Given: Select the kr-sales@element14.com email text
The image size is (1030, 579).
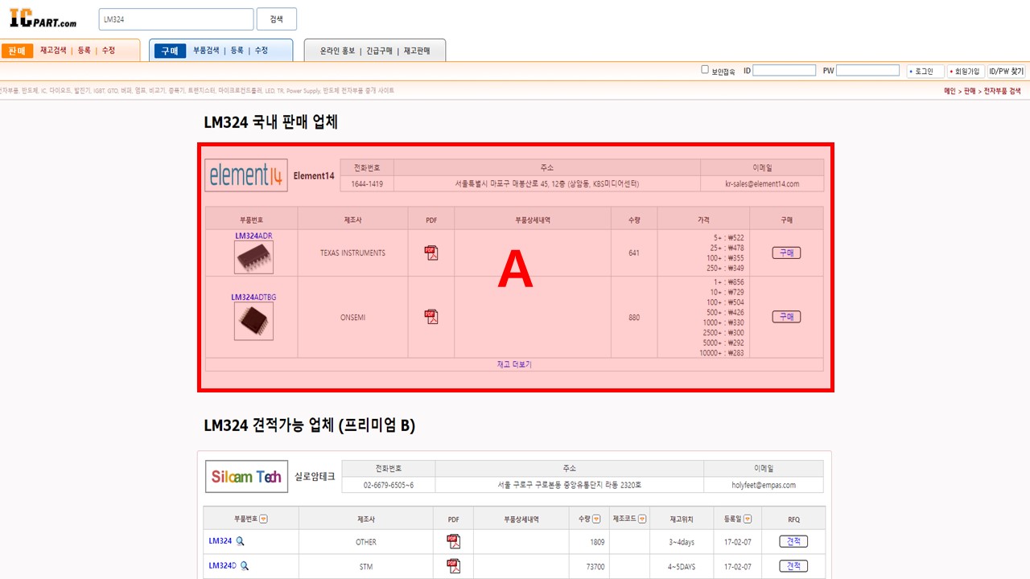Looking at the screenshot, I should pos(762,184).
